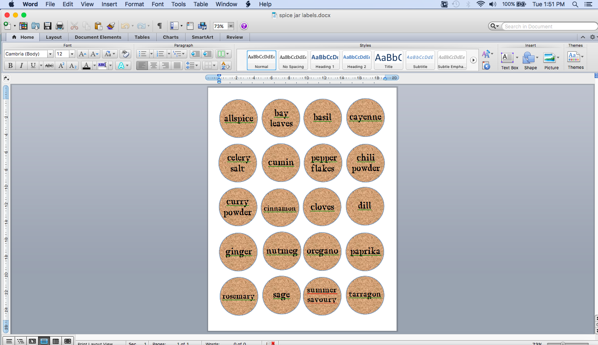Click the Search in Document field
The width and height of the screenshot is (598, 345).
(549, 26)
